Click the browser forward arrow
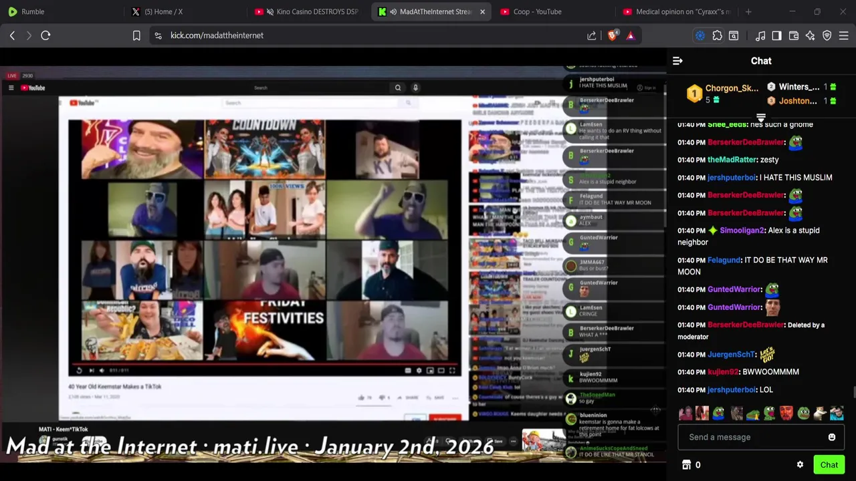856x481 pixels. [x=29, y=35]
